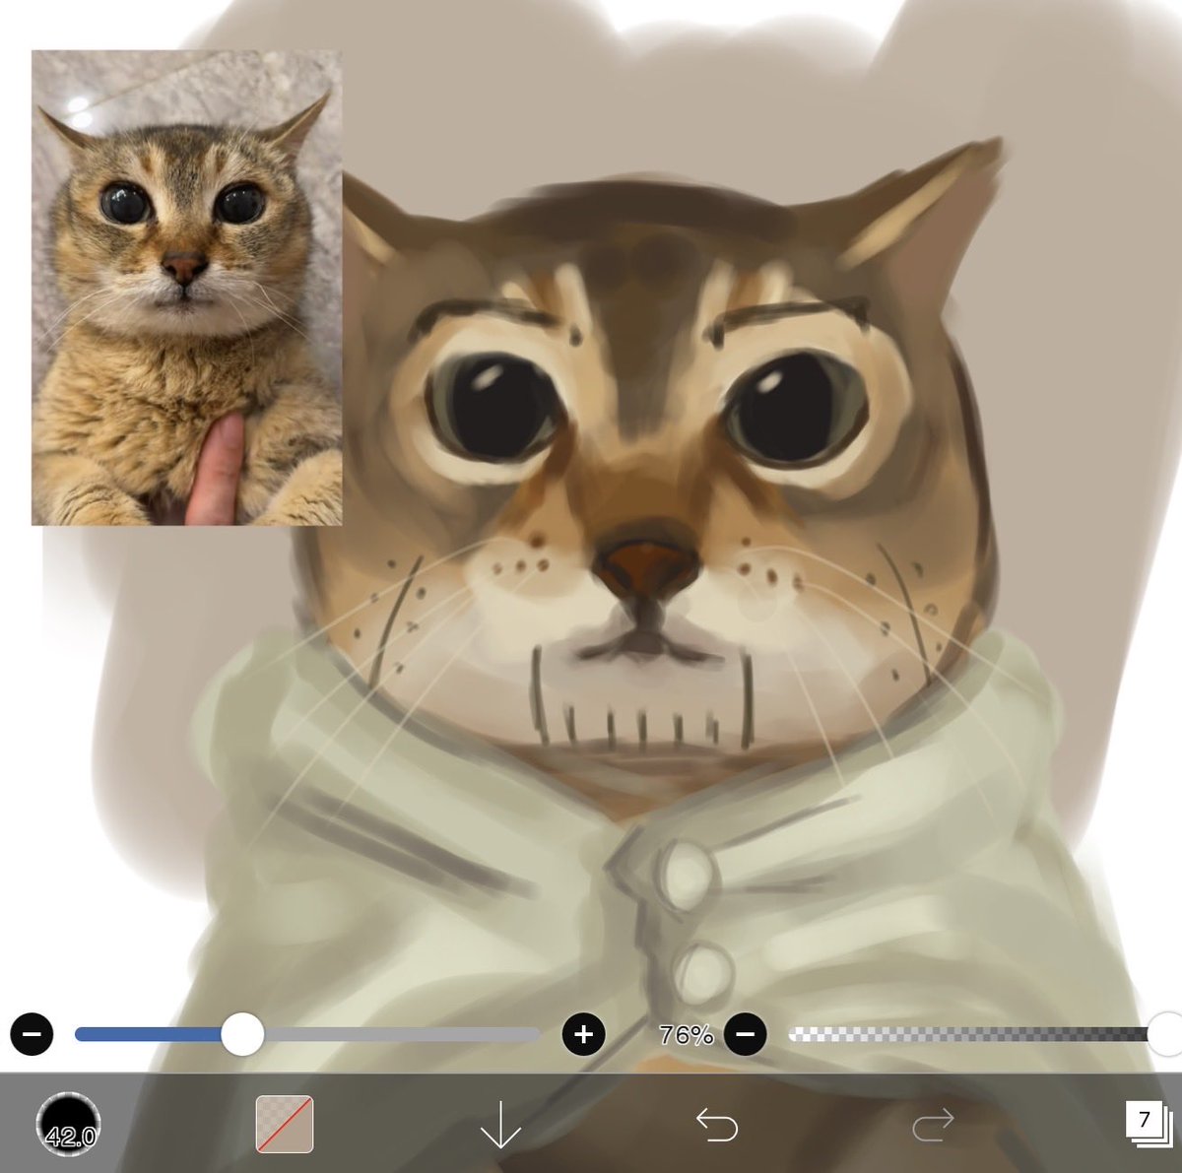
Task: Undo the last stroke
Action: 716,1125
